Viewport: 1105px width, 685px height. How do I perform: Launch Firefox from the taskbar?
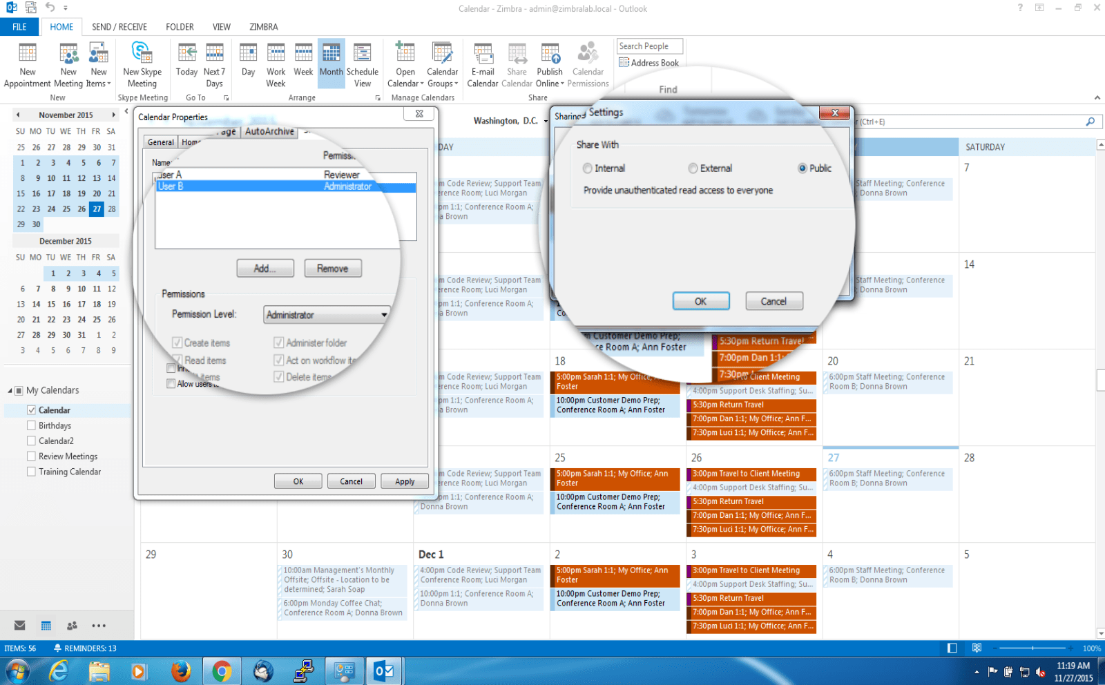click(181, 671)
